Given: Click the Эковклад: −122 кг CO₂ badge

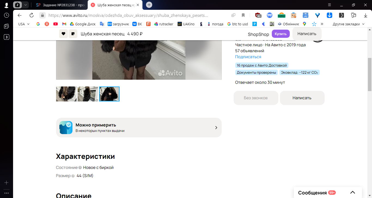Looking at the screenshot, I should pyautogui.click(x=300, y=73).
